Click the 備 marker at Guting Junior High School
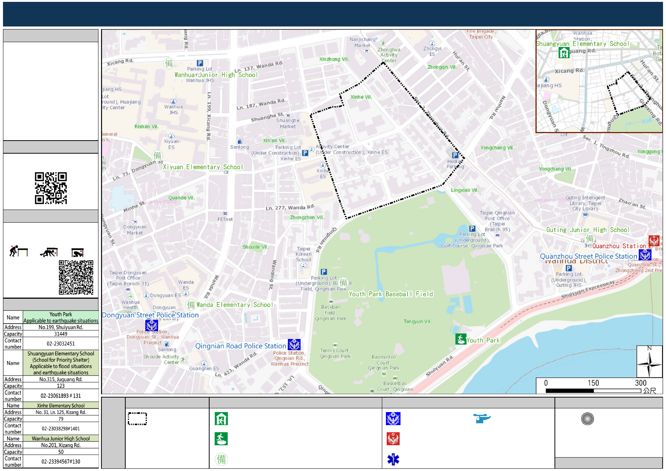This screenshot has height=471, width=666. coord(590,238)
